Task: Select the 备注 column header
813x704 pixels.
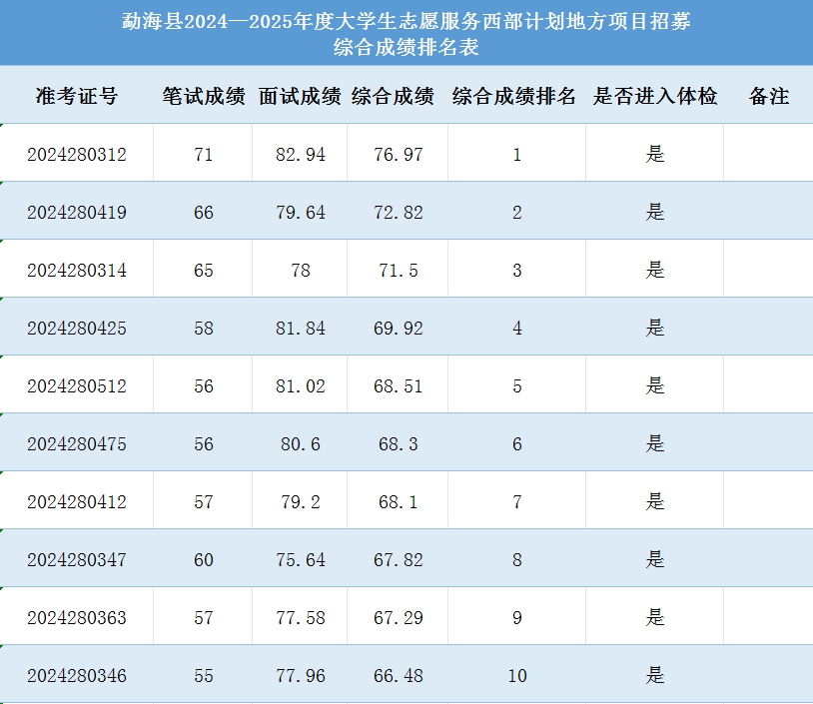Action: click(x=768, y=97)
